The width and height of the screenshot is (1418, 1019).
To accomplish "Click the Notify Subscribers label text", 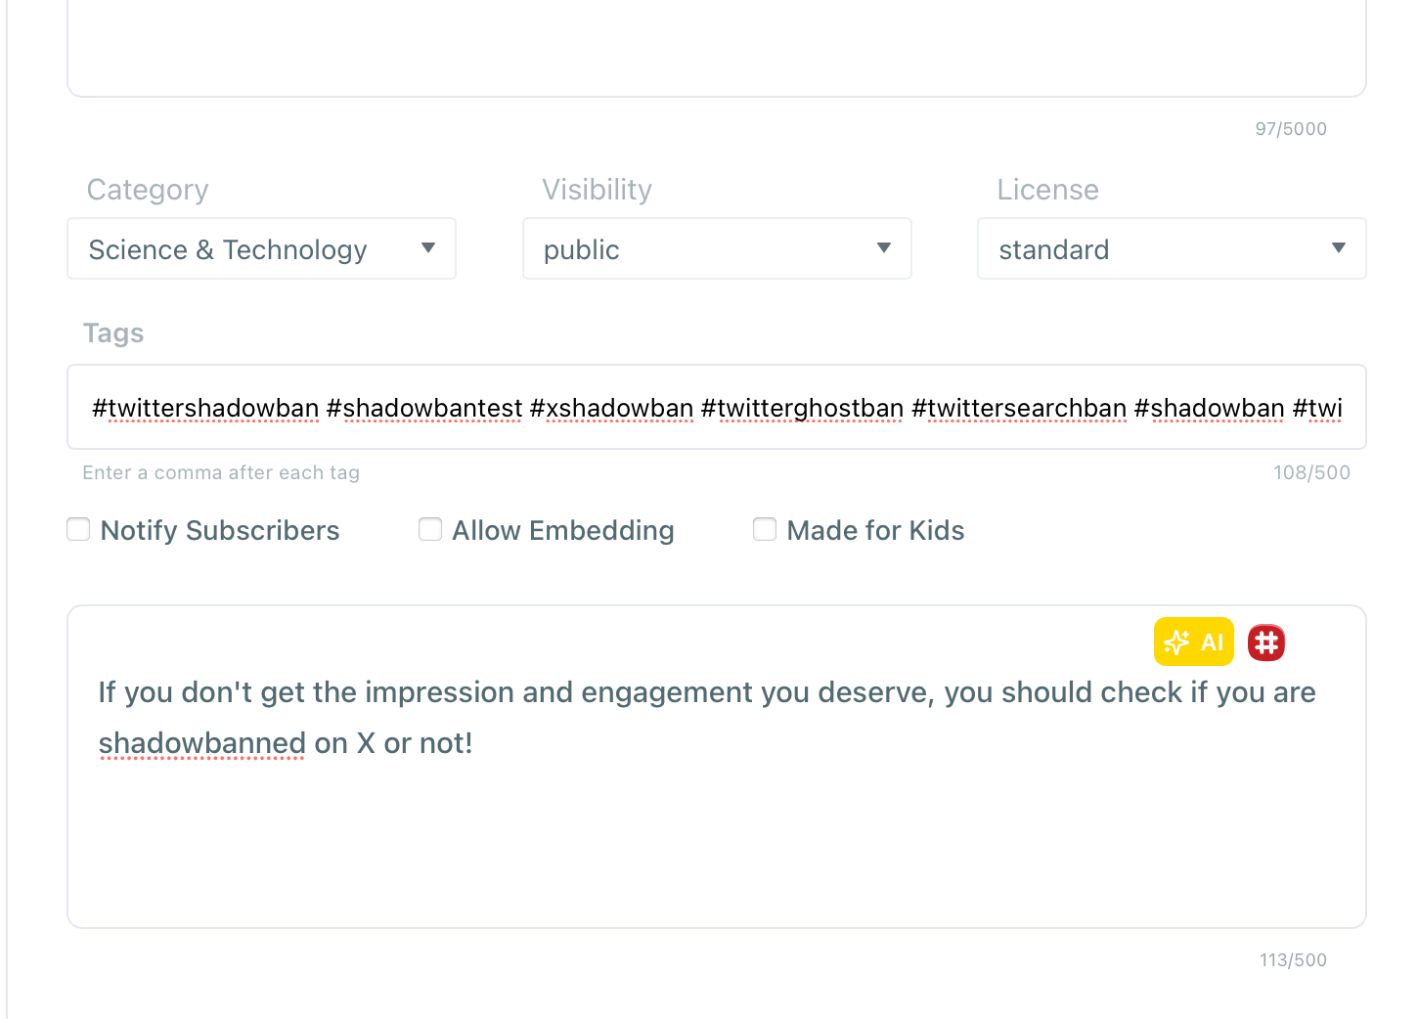I will point(220,530).
